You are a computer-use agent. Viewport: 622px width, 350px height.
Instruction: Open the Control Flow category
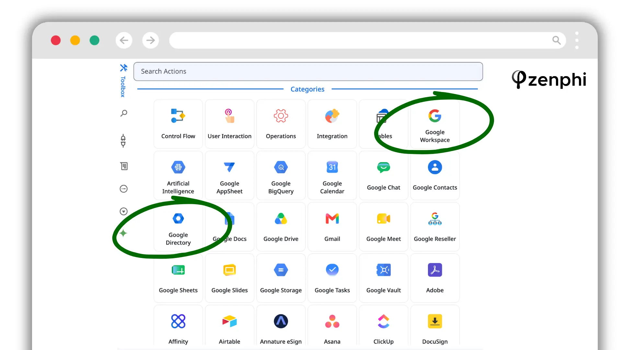pos(178,124)
